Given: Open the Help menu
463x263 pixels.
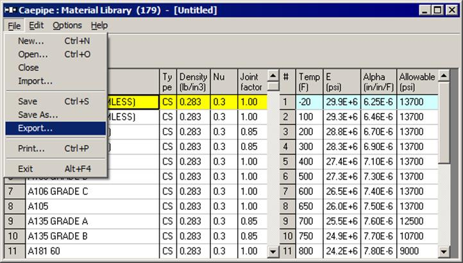Looking at the screenshot, I should click(x=99, y=26).
